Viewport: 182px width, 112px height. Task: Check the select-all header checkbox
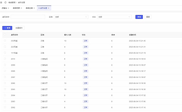pos(5,35)
